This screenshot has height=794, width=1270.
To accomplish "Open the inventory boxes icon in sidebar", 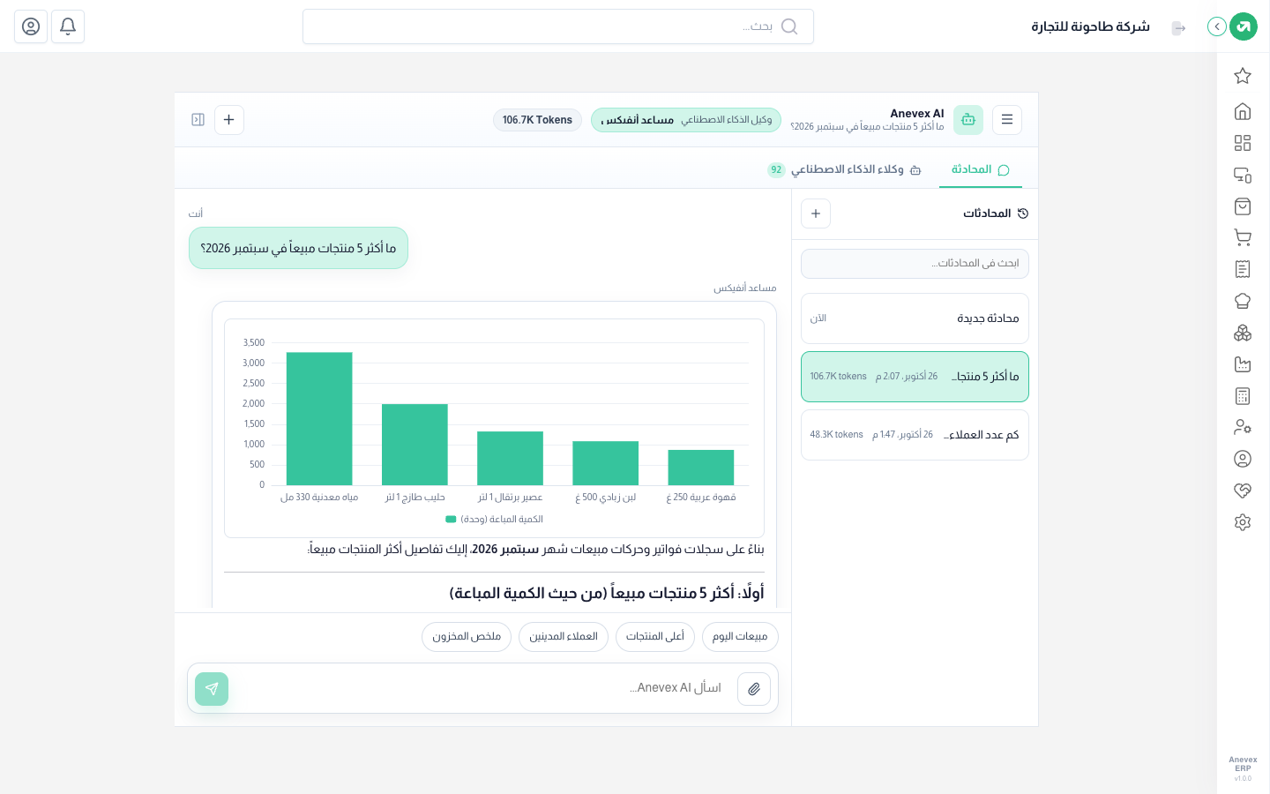I will coord(1243,333).
